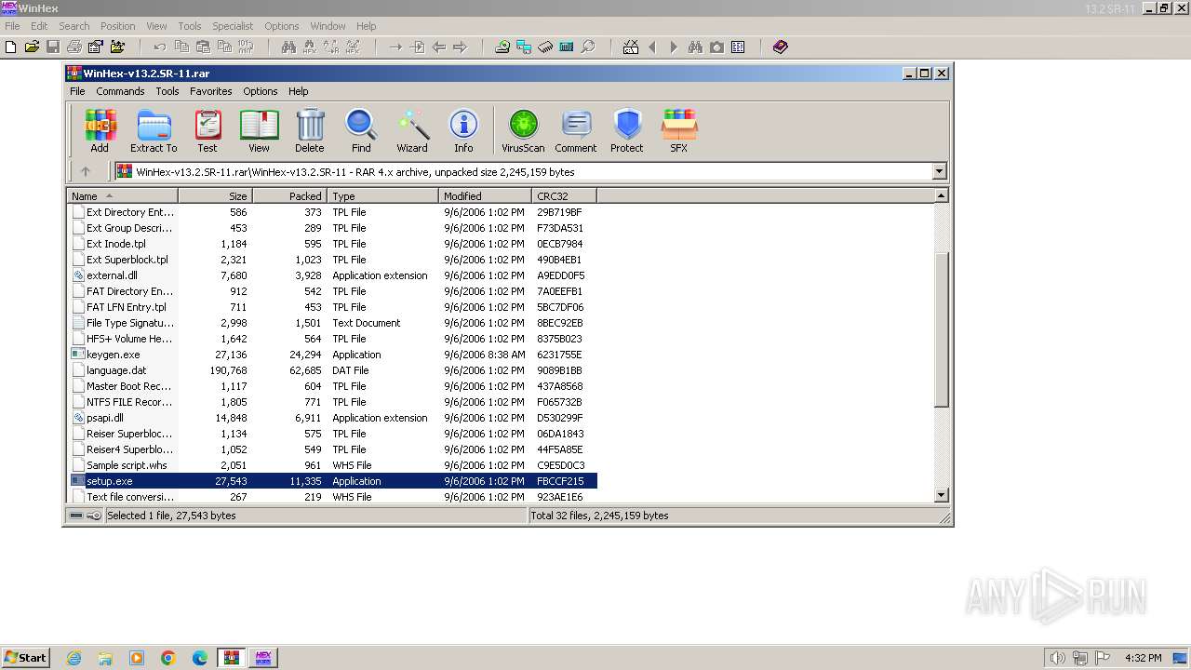Open the Windows Start menu

25,657
